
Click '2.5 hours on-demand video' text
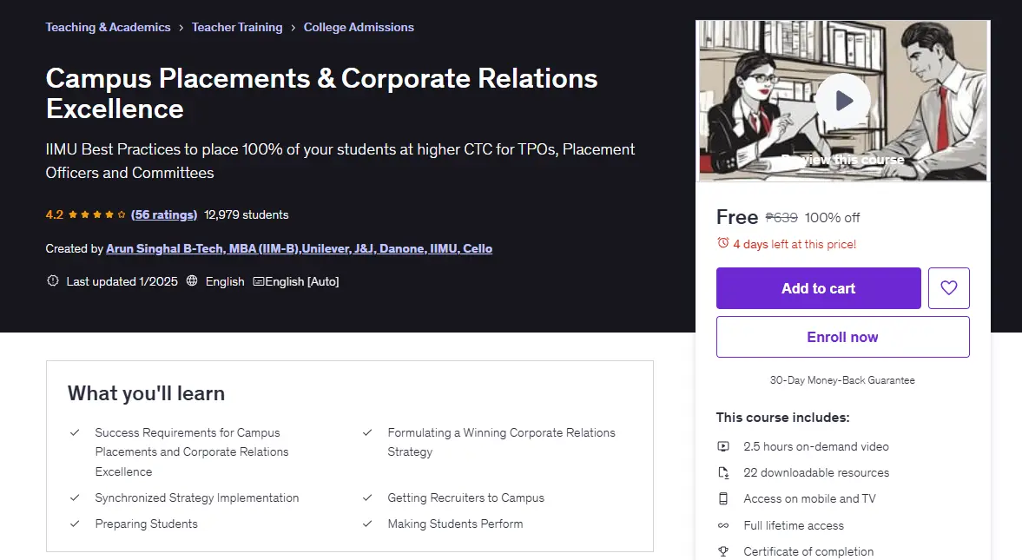(x=816, y=446)
